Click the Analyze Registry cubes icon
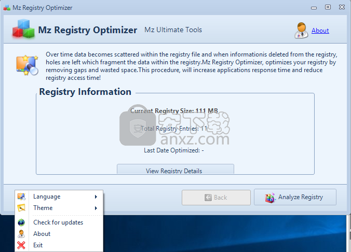351x252 pixels. [270, 198]
